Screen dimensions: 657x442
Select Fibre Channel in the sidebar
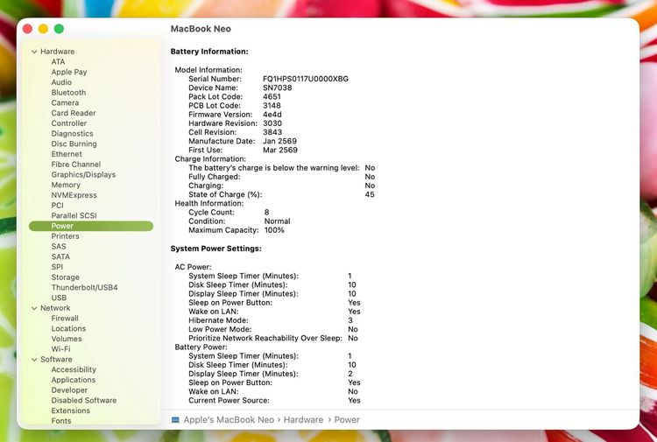(x=76, y=164)
